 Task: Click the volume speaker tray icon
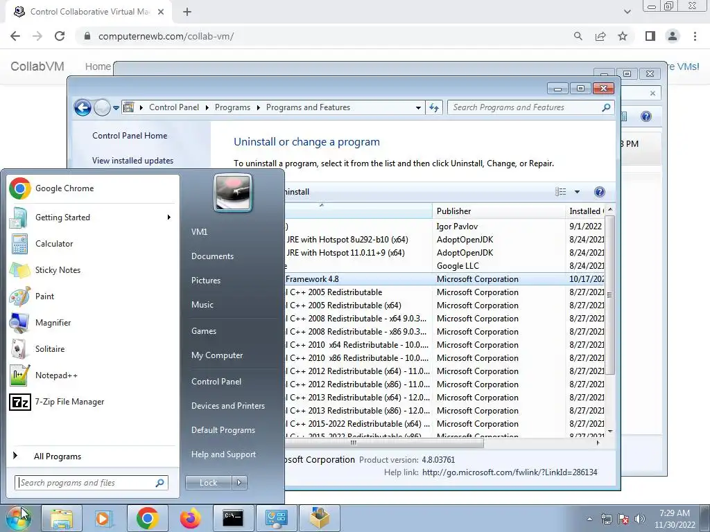pos(640,519)
